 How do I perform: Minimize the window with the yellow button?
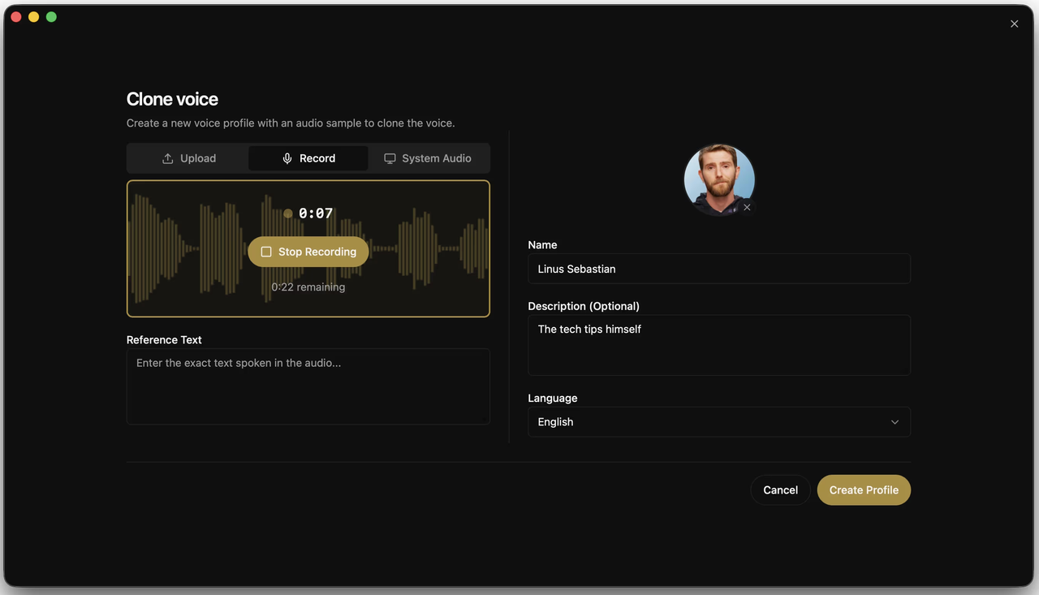point(33,17)
